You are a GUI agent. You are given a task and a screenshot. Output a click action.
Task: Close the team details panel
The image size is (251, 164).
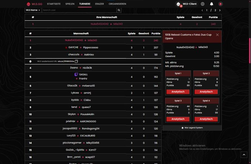[x=217, y=35]
